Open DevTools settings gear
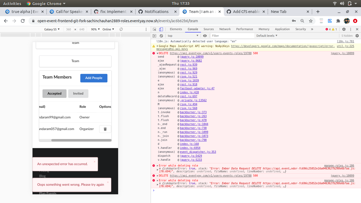361x203 pixels. pyautogui.click(x=344, y=29)
